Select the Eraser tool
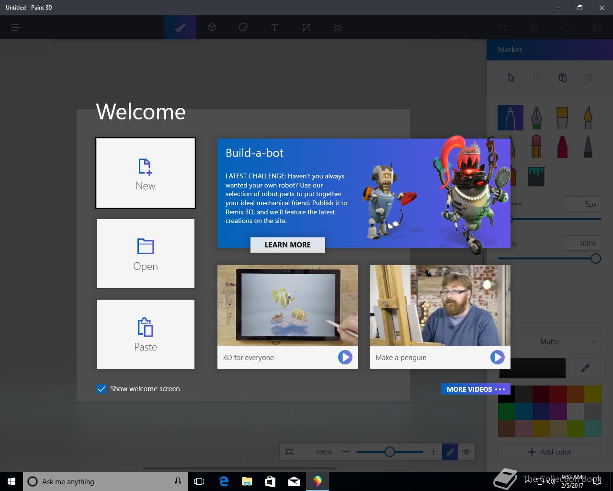Screen dimensions: 613x491 click(x=536, y=146)
